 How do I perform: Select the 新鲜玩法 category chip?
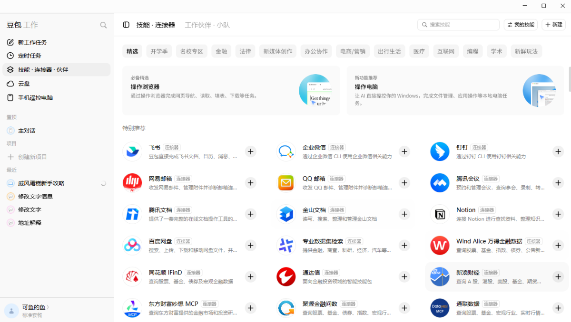point(526,51)
